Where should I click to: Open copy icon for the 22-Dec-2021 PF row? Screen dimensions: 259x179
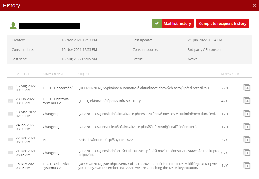(247, 140)
